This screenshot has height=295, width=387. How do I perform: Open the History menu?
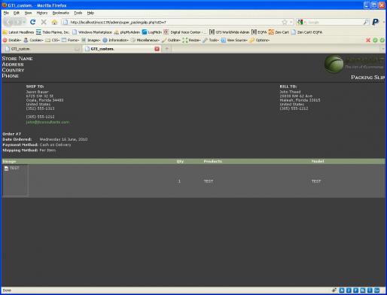point(42,13)
